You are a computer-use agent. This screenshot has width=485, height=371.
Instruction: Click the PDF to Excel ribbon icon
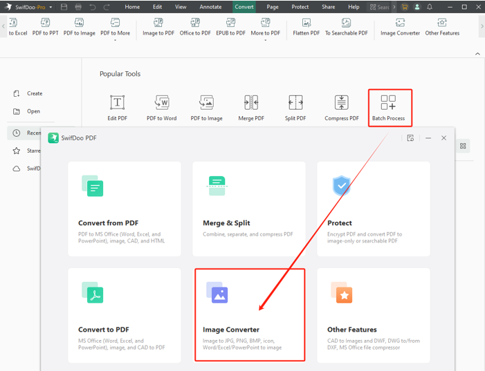tap(17, 27)
